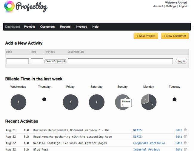
Task: Click 'Requirements gathering with the accounting team'
Action: tap(73, 137)
